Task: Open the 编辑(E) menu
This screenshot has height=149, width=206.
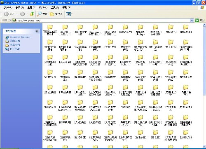Action: click(20, 7)
